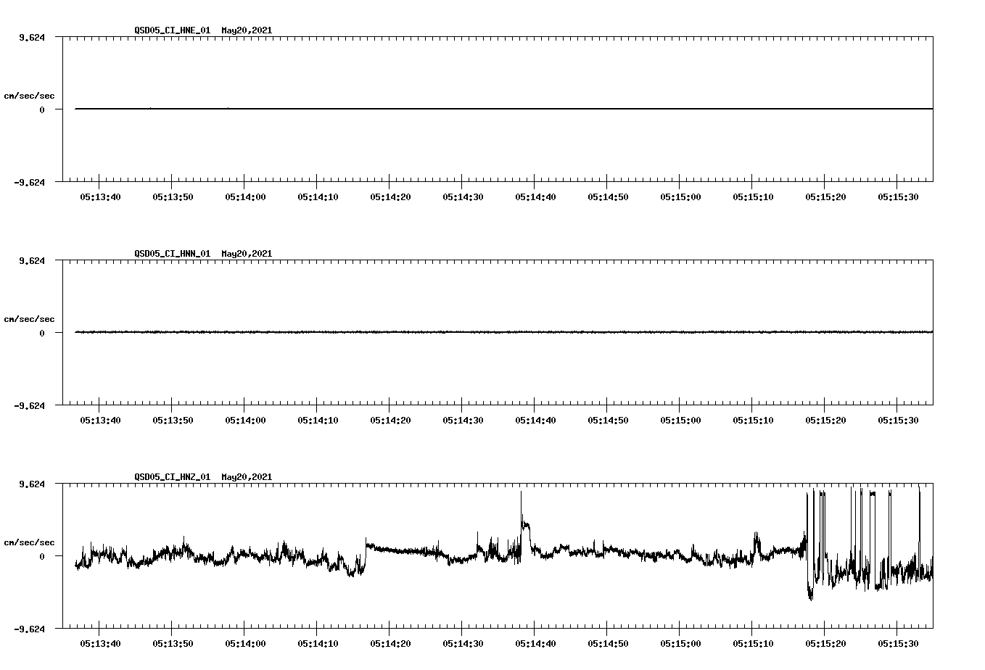Click the cm/sec/sec unit label of HNN plot
This screenshot has width=985, height=670.
click(x=29, y=319)
